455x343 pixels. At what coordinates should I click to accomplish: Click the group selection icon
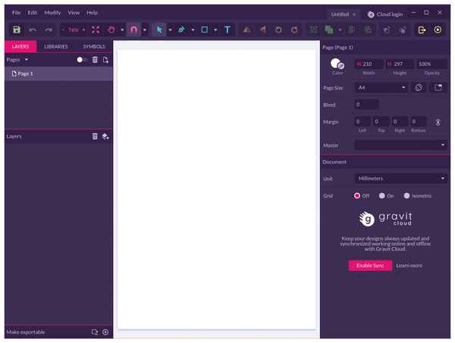(x=313, y=30)
